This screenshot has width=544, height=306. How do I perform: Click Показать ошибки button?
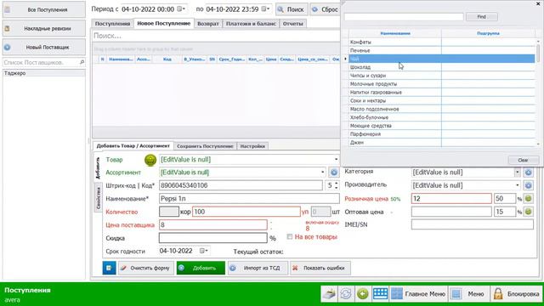320,268
